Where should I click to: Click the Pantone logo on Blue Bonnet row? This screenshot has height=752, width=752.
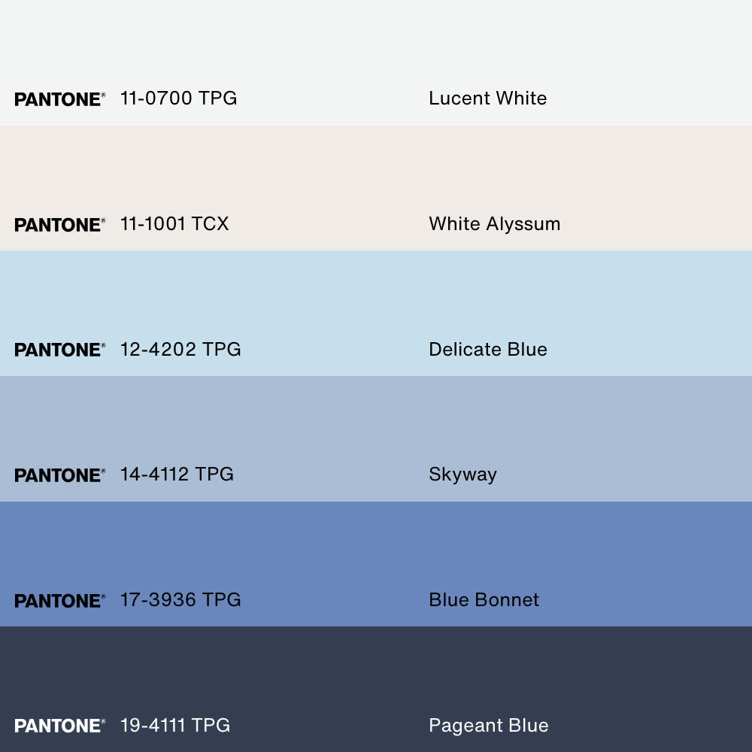click(59, 601)
